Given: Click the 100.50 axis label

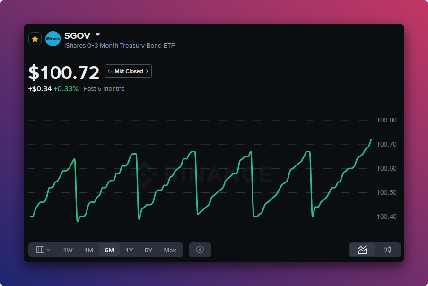Looking at the screenshot, I should [x=386, y=192].
